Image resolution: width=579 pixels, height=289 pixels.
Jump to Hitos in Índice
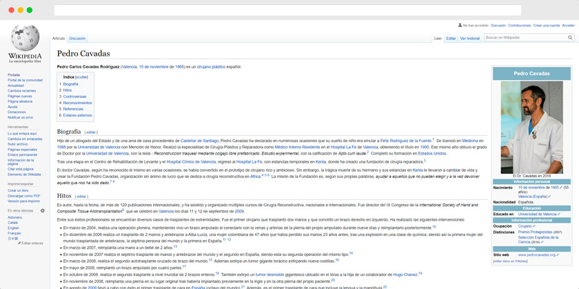(x=68, y=90)
